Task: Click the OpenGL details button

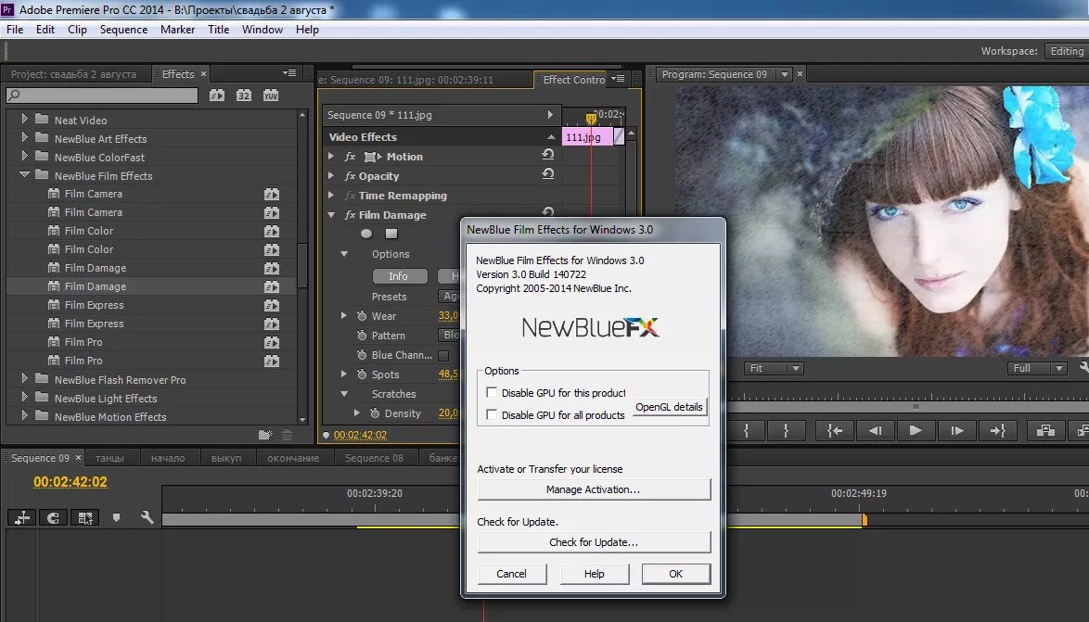Action: (669, 407)
